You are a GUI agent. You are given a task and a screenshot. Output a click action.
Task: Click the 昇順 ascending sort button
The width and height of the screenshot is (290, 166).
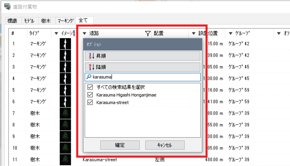pyautogui.click(x=143, y=56)
